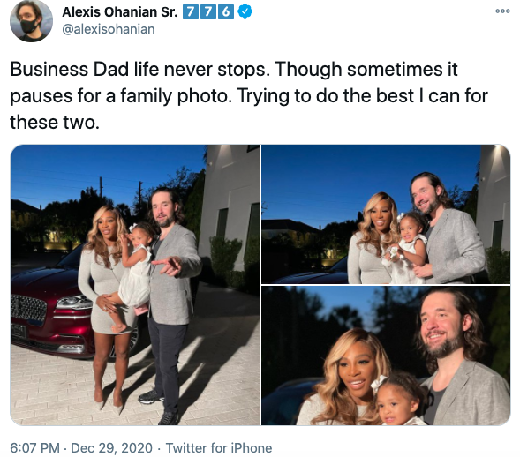Click the second 7 keycap emoji
This screenshot has height=457, width=520.
pos(208,12)
